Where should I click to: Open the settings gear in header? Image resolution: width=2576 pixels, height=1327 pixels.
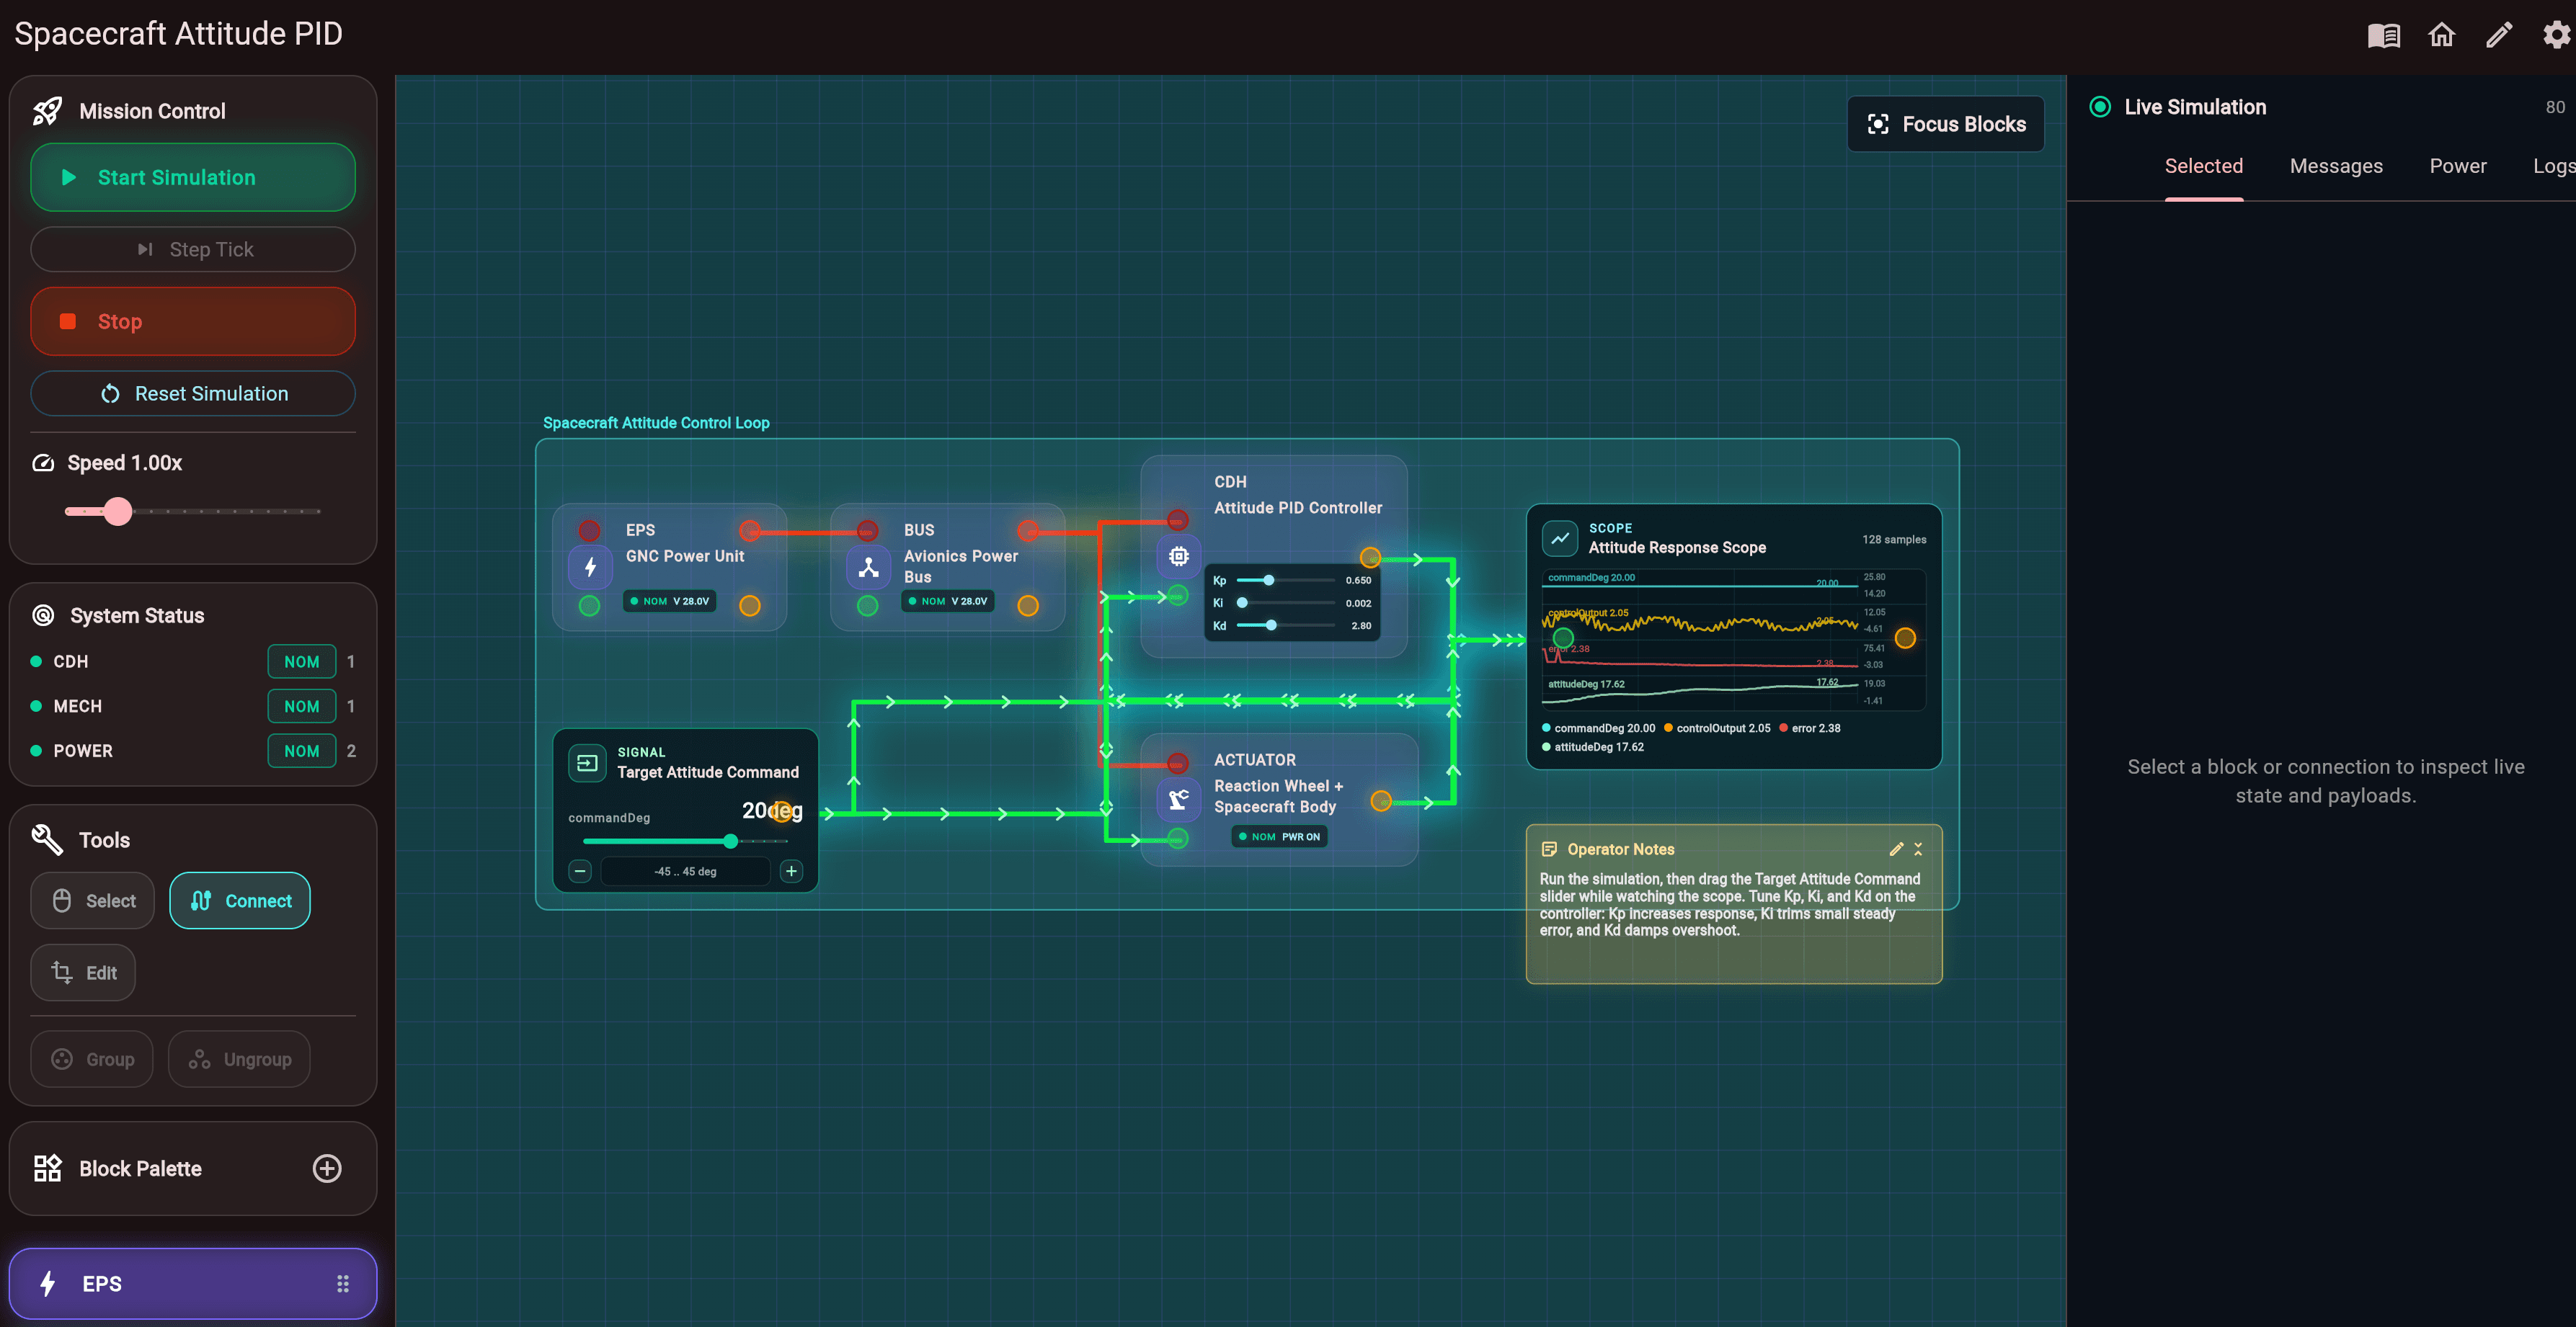(x=2556, y=35)
